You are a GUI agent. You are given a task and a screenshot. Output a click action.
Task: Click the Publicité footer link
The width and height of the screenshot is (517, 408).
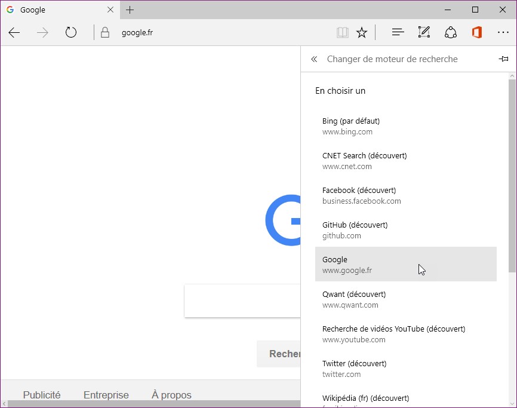click(x=42, y=395)
